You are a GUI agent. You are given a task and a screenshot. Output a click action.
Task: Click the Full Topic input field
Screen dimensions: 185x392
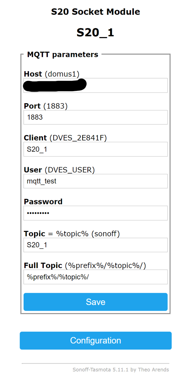(x=95, y=277)
